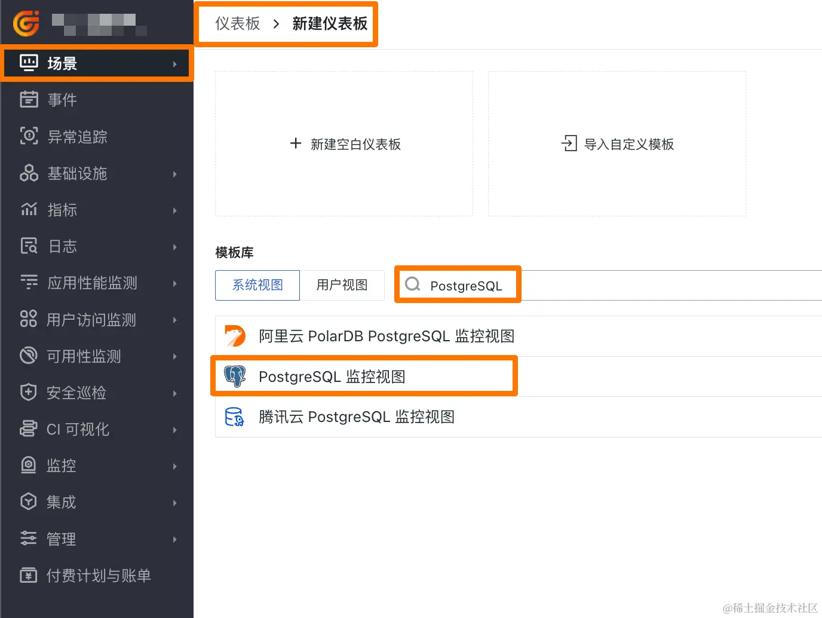
Task: Click the 可用性监测 radar icon
Action: click(x=29, y=356)
